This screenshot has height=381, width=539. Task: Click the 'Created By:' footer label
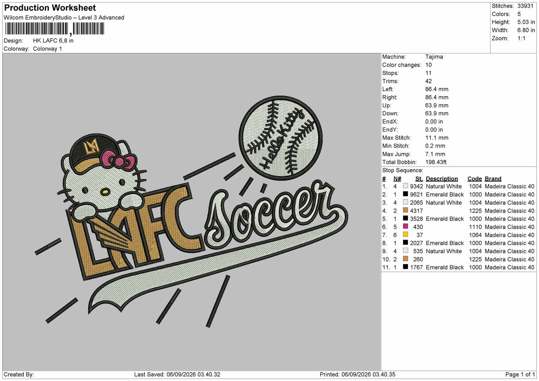click(x=19, y=375)
